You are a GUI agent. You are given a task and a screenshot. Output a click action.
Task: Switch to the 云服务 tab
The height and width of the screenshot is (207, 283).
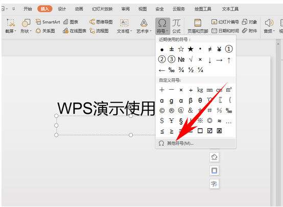point(179,9)
